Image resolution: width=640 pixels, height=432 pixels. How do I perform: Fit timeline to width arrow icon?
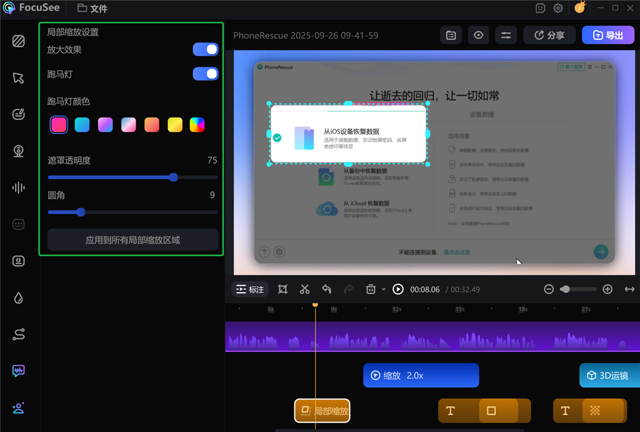629,289
